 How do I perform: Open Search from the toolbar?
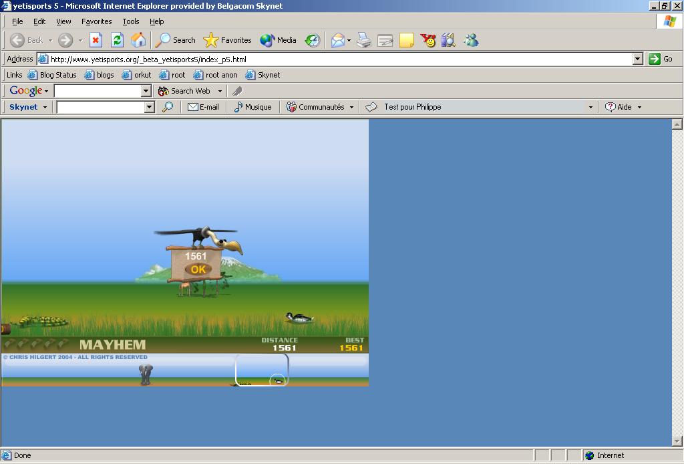(176, 40)
